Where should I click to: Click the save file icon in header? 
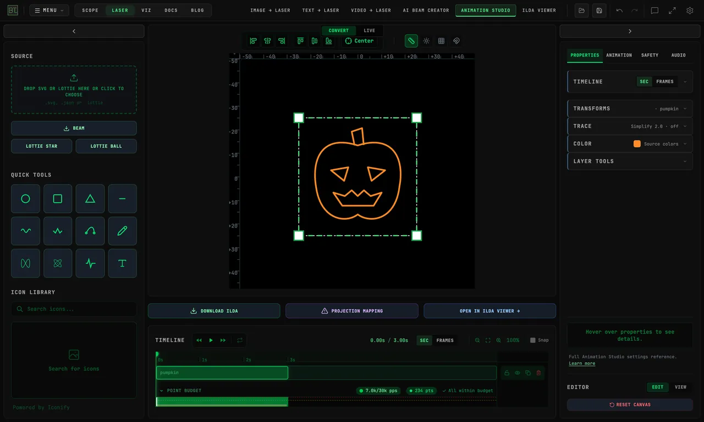click(x=599, y=10)
